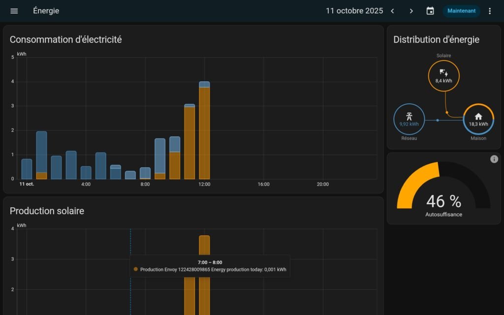Viewport: 504px width, 315px height.
Task: Go to the previous day
Action: coord(392,11)
